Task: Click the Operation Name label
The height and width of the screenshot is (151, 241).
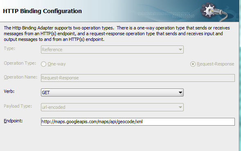Action: click(x=20, y=77)
